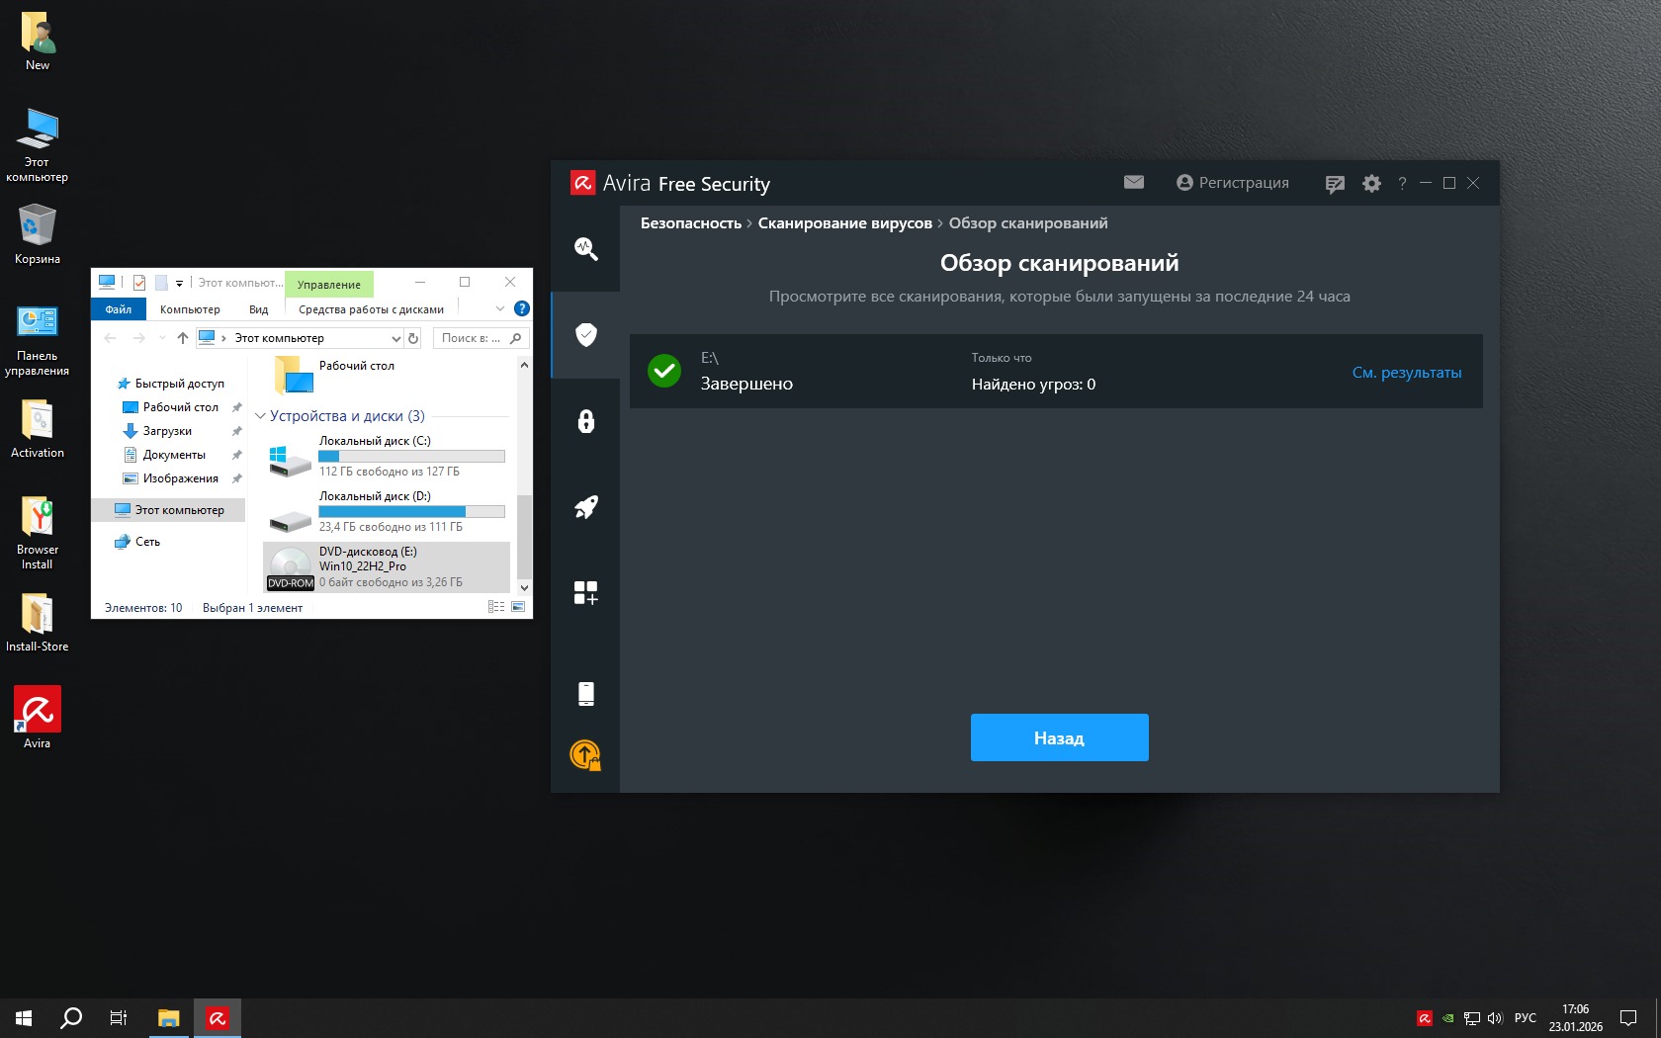1661x1038 pixels.
Task: Click the orange upgrade arrow icon
Action: click(x=585, y=755)
